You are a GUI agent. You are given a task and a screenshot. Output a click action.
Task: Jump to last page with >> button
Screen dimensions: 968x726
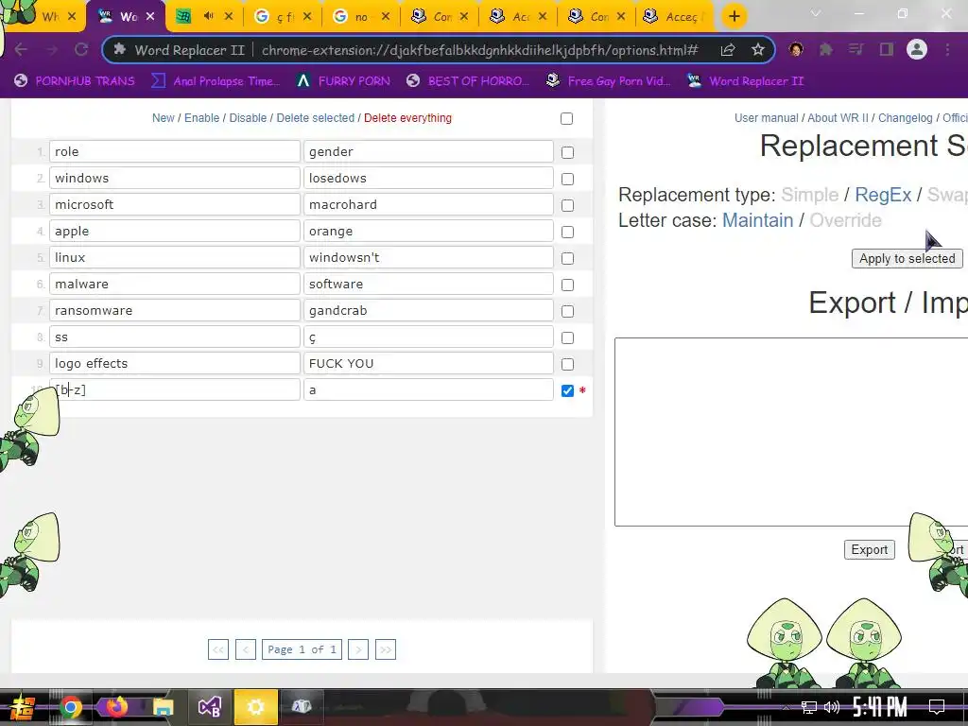tap(386, 649)
